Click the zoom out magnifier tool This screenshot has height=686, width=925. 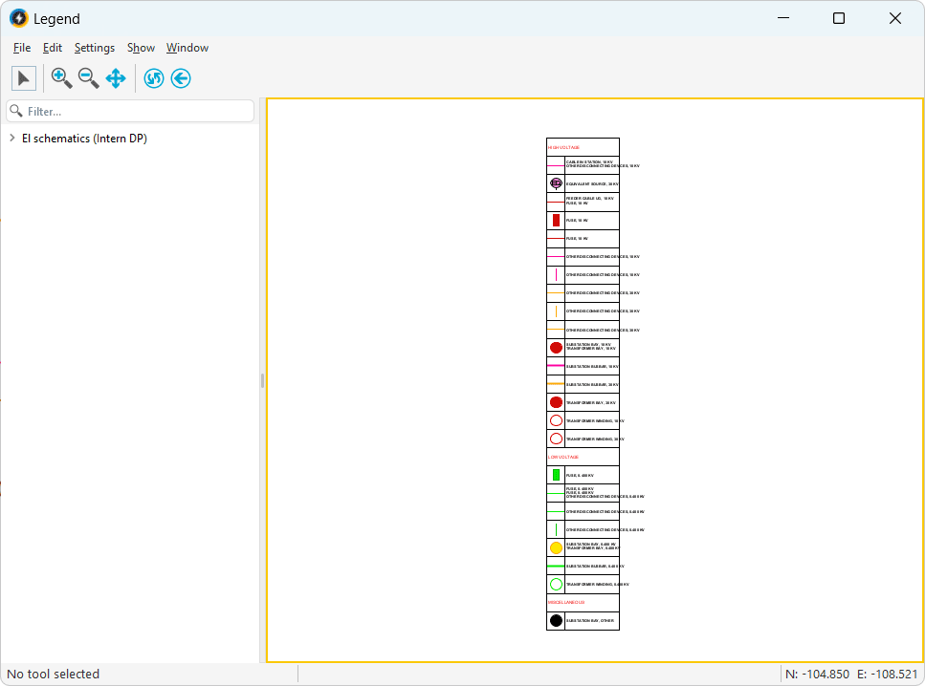point(89,78)
